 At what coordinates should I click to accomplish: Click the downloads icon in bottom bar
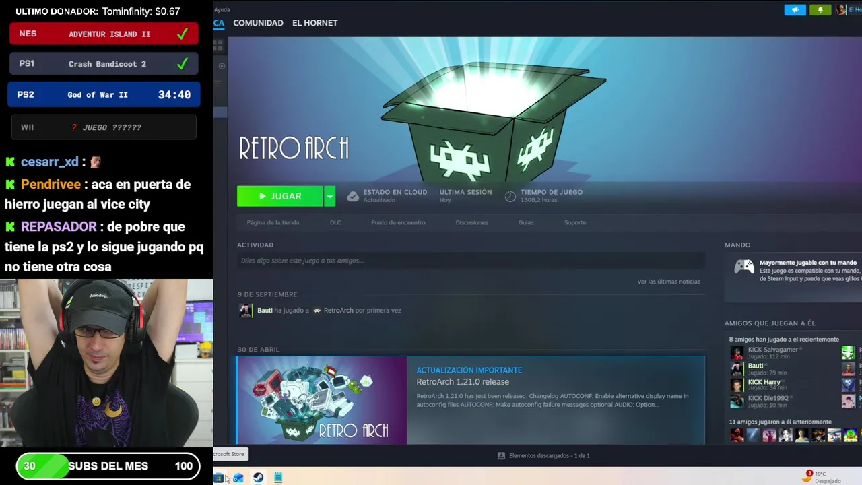point(501,456)
